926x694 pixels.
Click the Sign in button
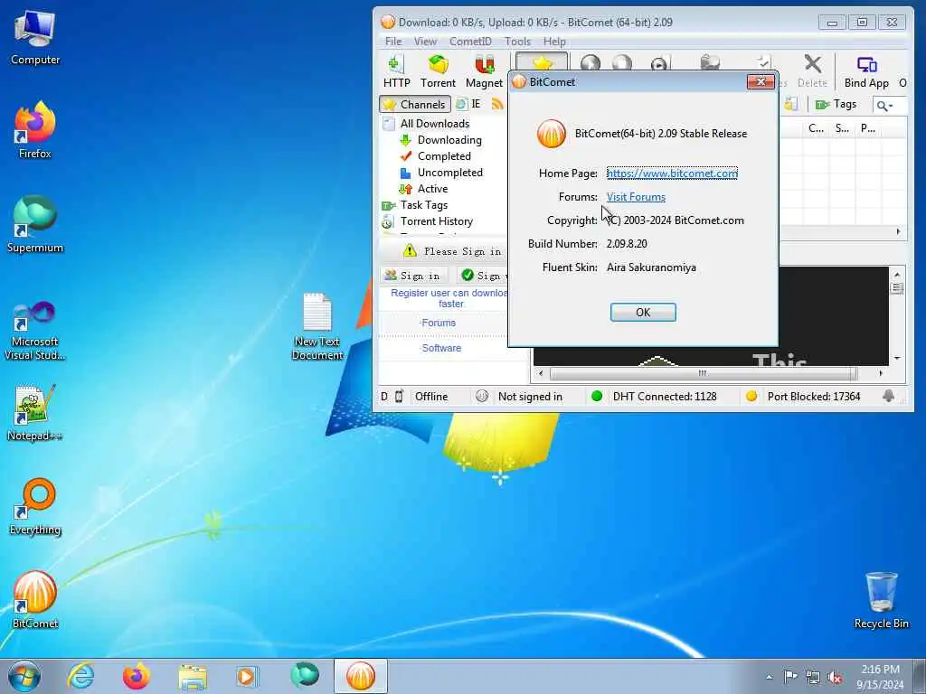pyautogui.click(x=412, y=276)
